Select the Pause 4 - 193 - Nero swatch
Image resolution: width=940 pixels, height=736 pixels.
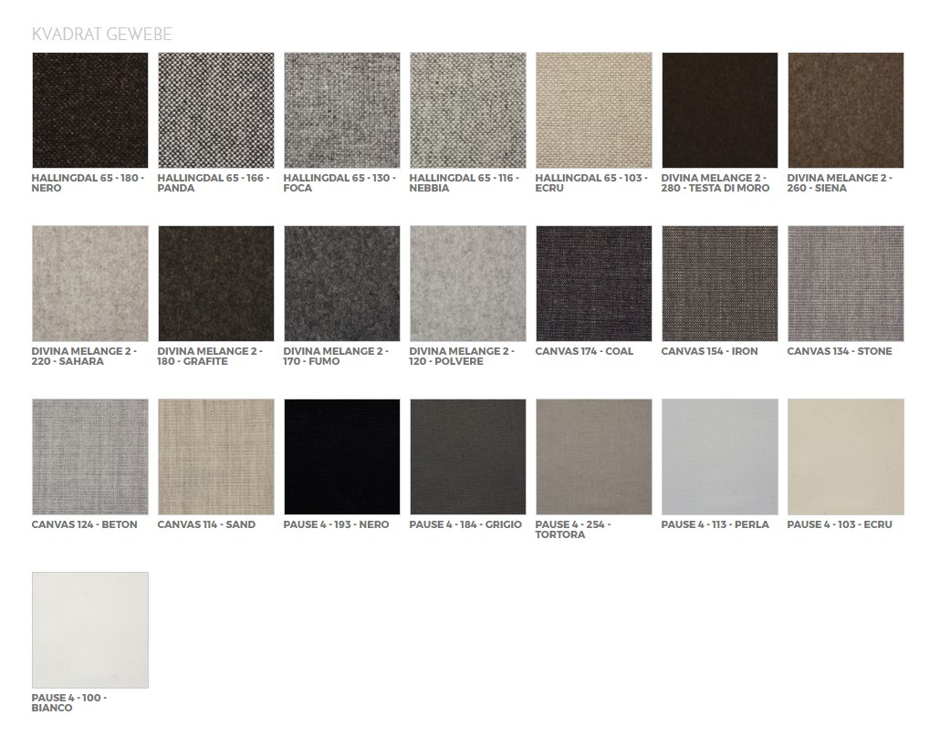coord(341,456)
